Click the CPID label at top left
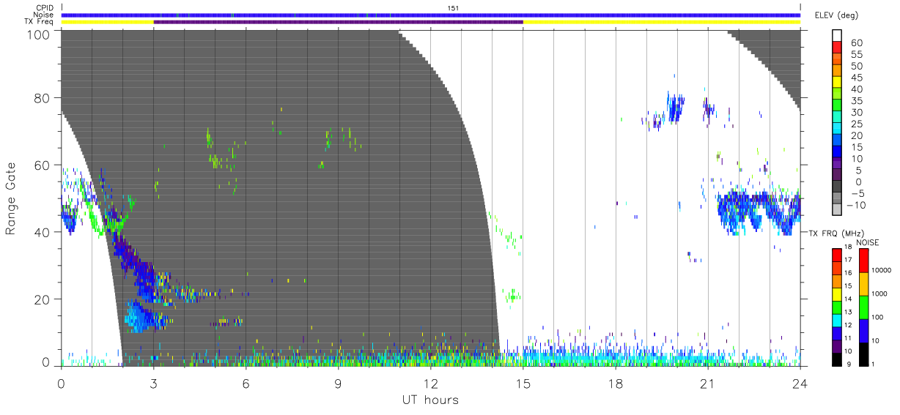Viewport: 900px width, 415px height. coord(43,8)
